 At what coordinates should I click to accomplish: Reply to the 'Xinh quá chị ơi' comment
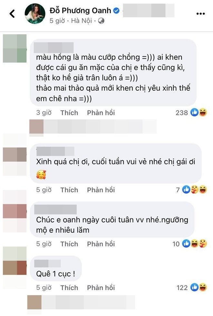click(101, 190)
